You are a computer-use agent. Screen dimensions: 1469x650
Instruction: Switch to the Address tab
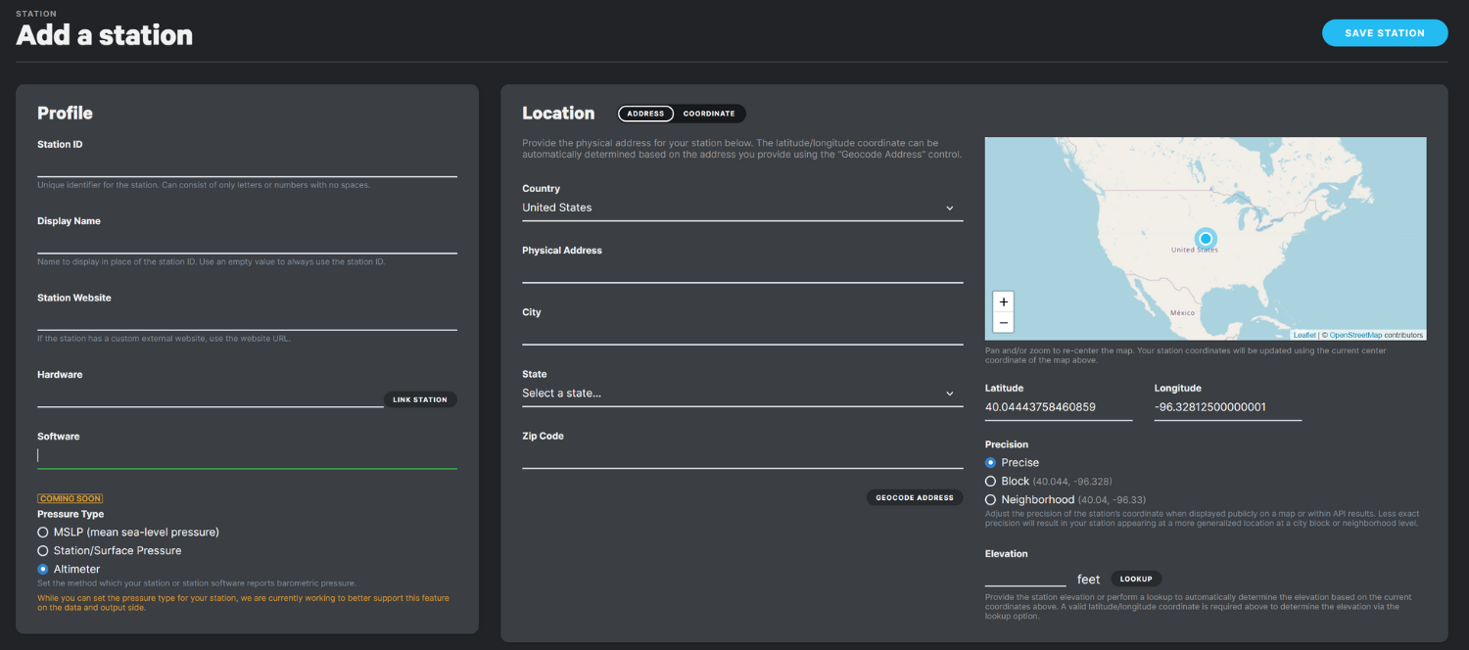(x=645, y=114)
